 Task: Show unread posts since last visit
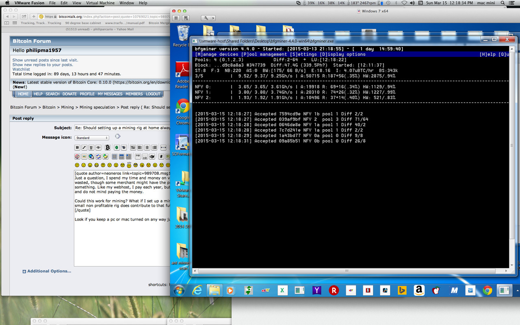[x=45, y=60]
